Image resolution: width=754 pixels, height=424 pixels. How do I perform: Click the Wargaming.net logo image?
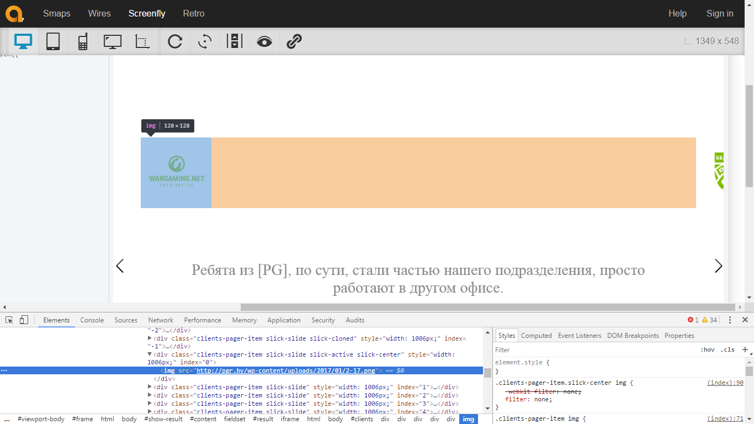click(176, 173)
